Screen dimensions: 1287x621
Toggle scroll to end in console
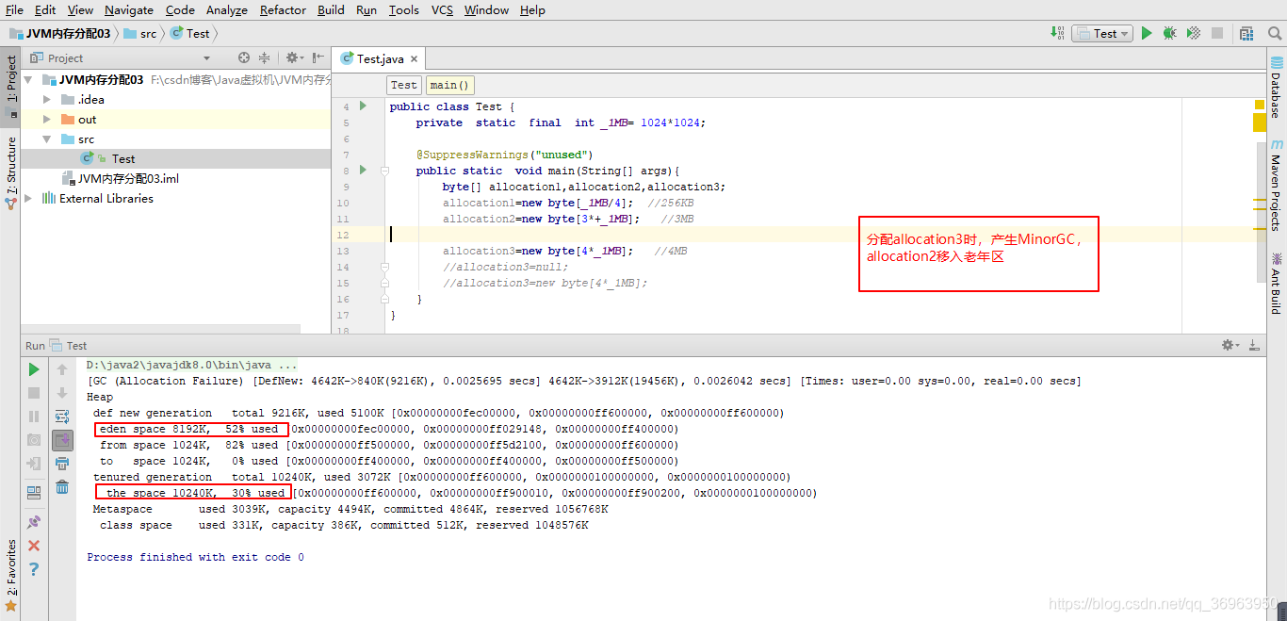click(62, 439)
